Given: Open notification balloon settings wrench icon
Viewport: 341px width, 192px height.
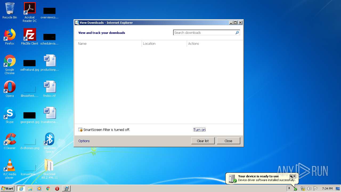Looking at the screenshot, I should pos(291,176).
